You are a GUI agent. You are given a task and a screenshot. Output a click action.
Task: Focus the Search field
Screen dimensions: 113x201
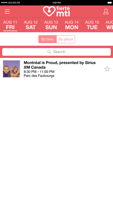click(x=56, y=52)
